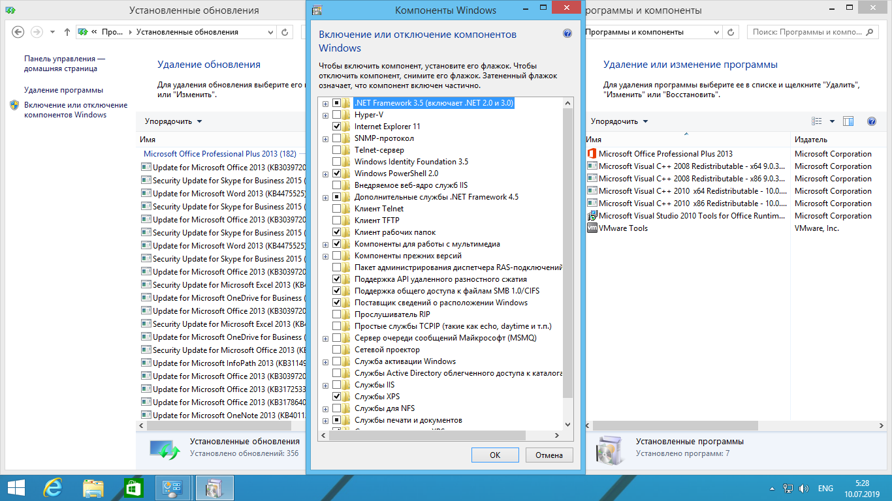The image size is (892, 501).
Task: Click the help icon in Компоненты Windows dialog
Action: (567, 34)
